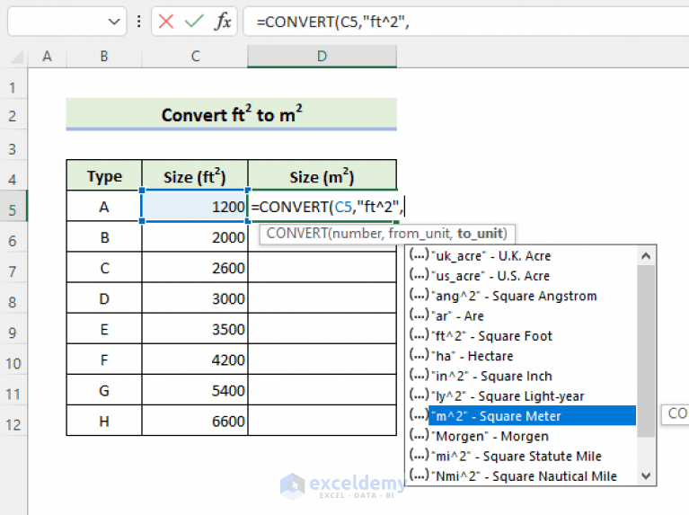Choose "ly^2" - Square Light-year option
The height and width of the screenshot is (515, 689).
522,395
